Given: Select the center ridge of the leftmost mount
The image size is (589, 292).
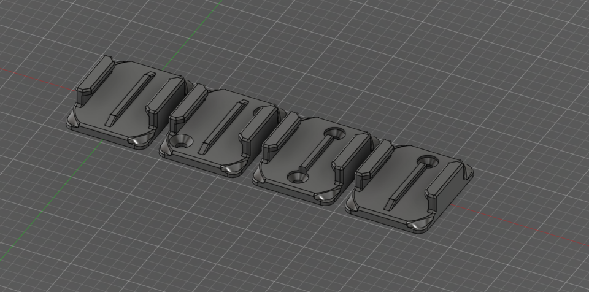Looking at the screenshot, I should (x=130, y=99).
